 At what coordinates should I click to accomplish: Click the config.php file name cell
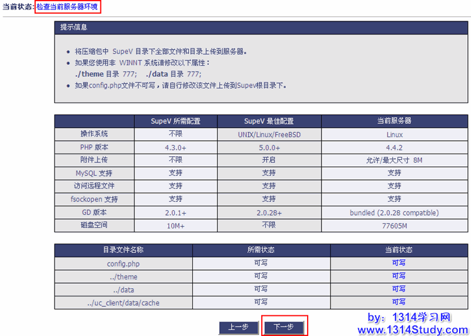coord(123,264)
